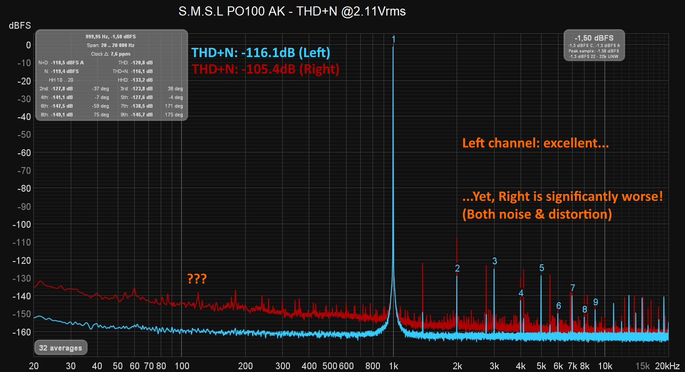This screenshot has height=372, width=685.
Task: Click the "20kHz" frequency axis label
Action: click(667, 366)
